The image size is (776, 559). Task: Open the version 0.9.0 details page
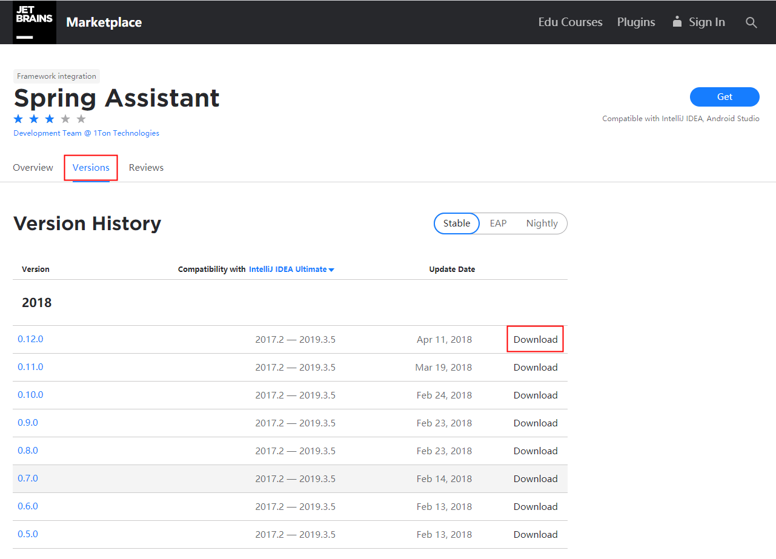click(x=28, y=422)
